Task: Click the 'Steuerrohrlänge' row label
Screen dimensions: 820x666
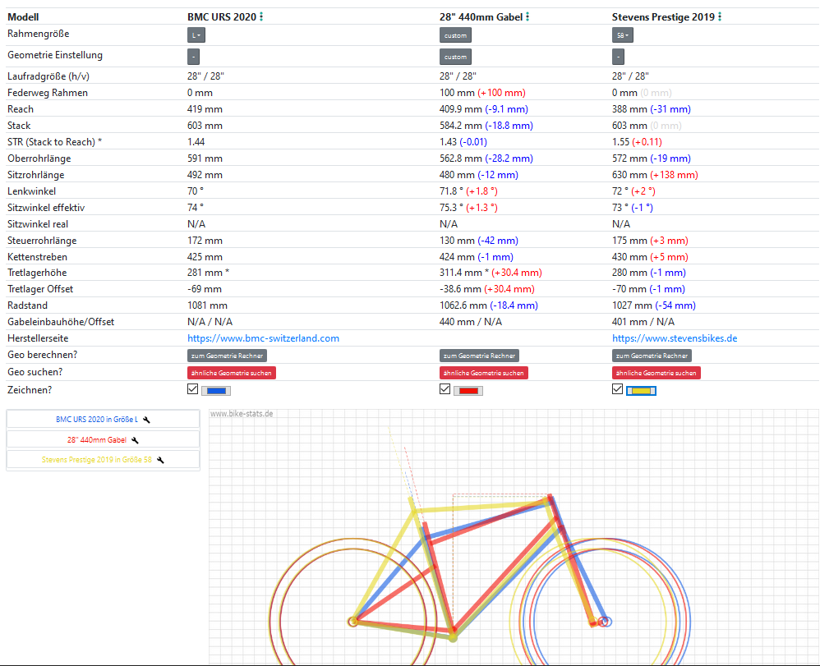Action: 42,241
